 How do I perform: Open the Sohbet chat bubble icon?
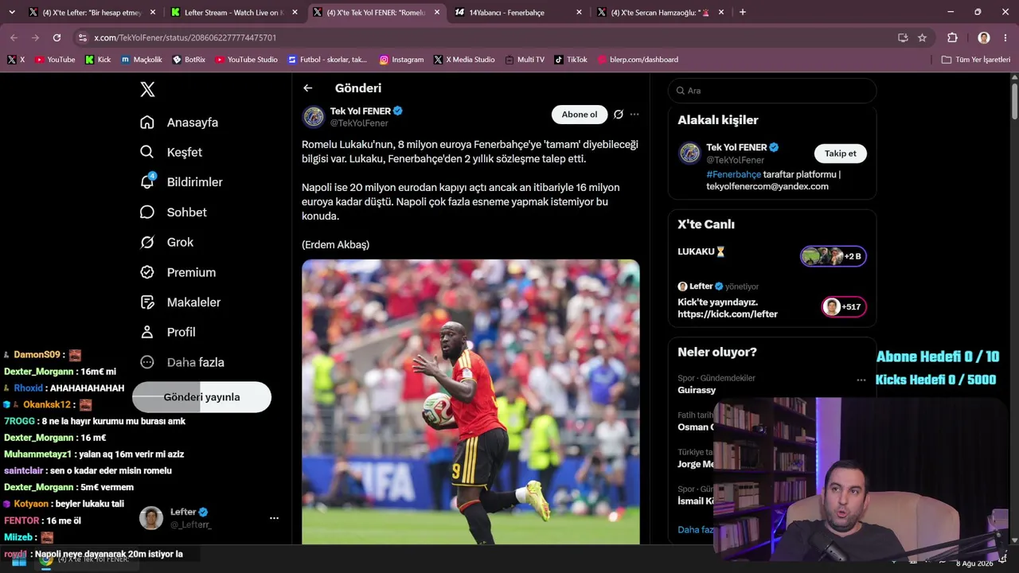click(147, 212)
